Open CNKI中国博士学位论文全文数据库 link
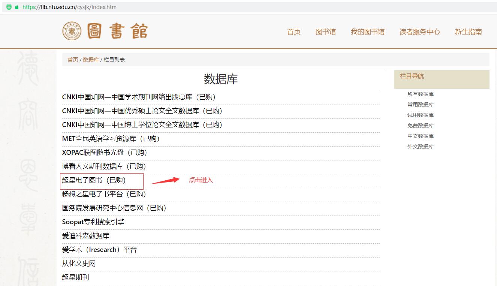The image size is (497, 286). tap(142, 125)
